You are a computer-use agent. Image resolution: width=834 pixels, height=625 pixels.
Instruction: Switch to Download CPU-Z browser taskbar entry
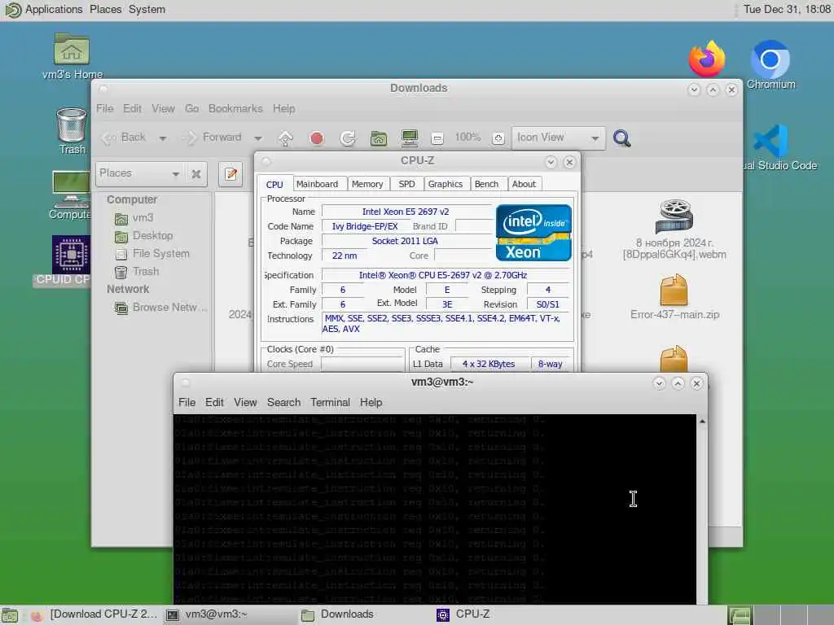[94, 614]
